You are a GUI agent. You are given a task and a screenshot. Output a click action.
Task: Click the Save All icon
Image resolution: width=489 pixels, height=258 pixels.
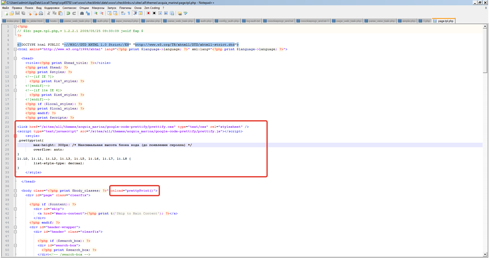pyautogui.click(x=23, y=13)
